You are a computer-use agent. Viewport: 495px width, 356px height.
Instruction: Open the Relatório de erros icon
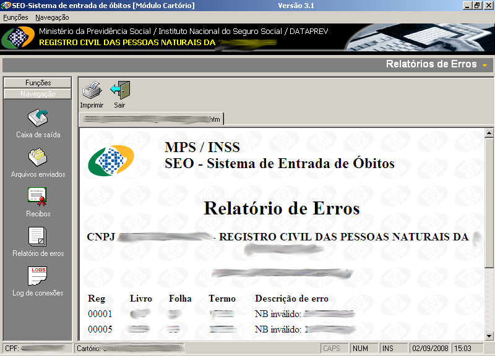point(37,237)
